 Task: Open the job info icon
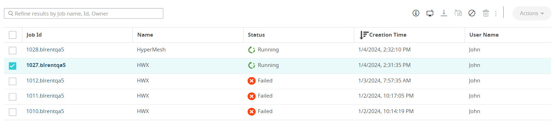416,13
